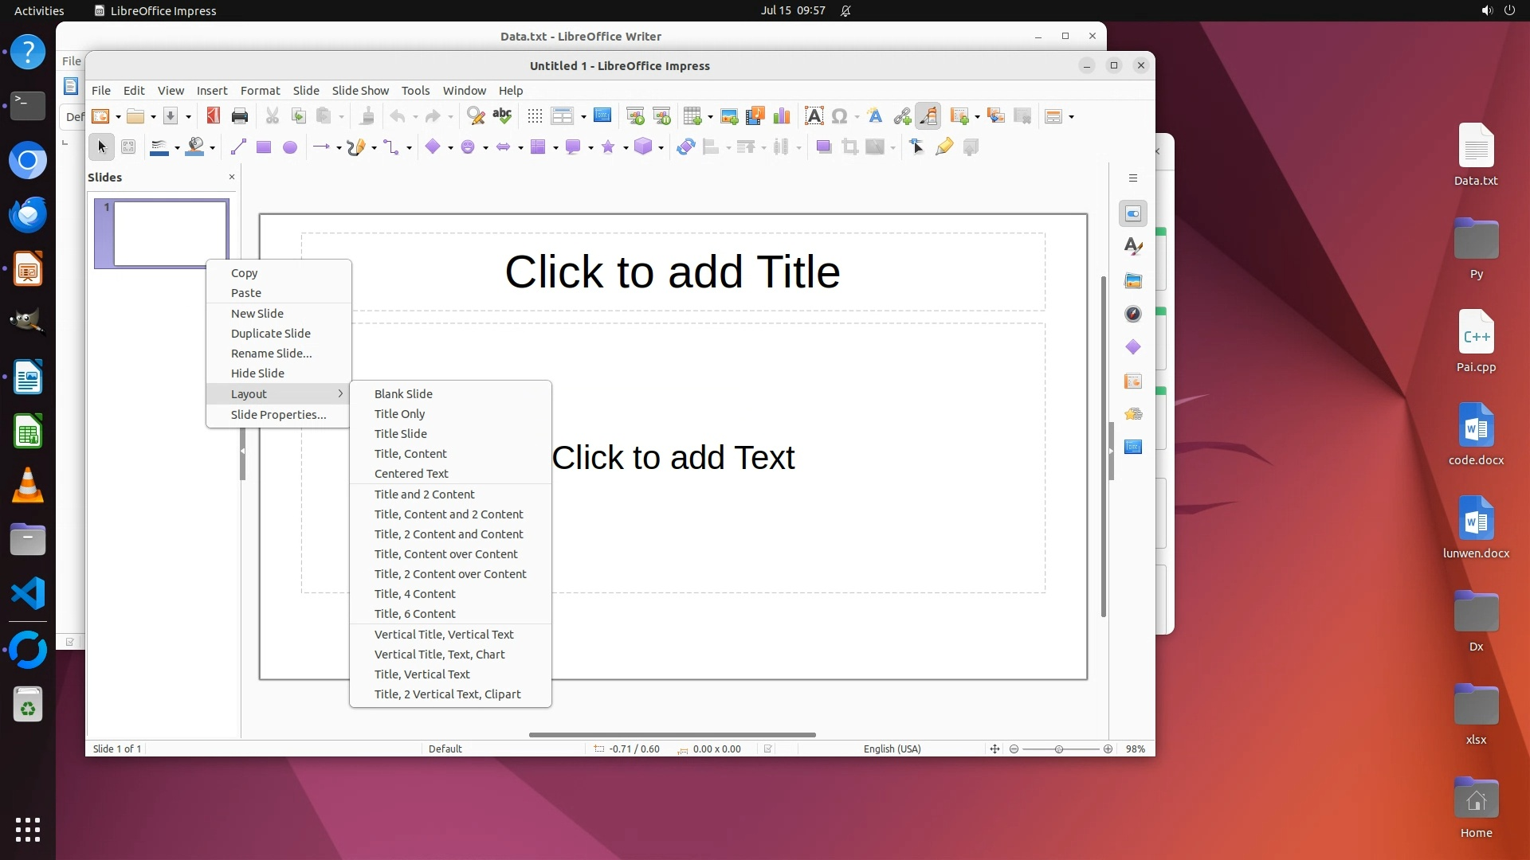Screen dimensions: 1530x860
Task: Click the Spelling check icon
Action: click(502, 116)
